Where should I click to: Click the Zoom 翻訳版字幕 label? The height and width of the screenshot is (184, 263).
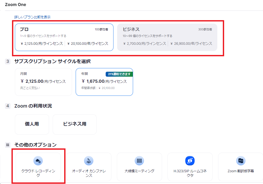pos(241,171)
